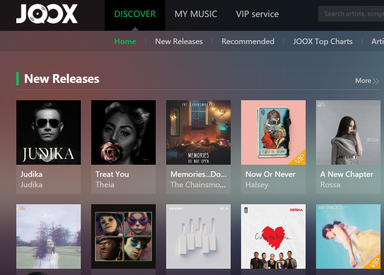Open the Treat You album cover
Viewport: 384px width, 275px height.
pyautogui.click(x=123, y=132)
